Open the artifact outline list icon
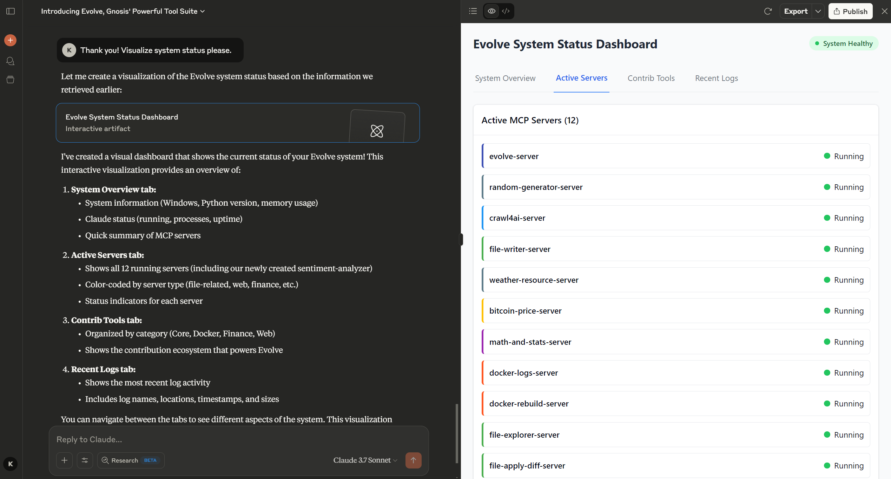The width and height of the screenshot is (891, 479). coord(473,11)
